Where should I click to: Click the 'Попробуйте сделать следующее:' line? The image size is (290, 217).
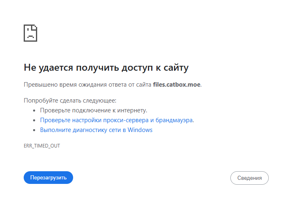pos(70,101)
